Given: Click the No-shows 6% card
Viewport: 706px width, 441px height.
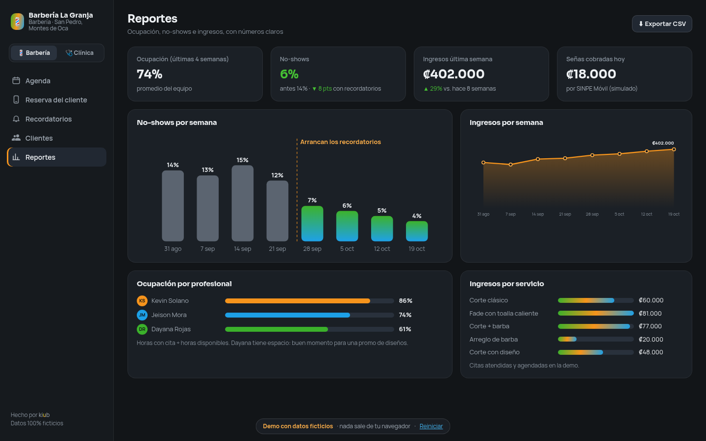Looking at the screenshot, I should [x=338, y=74].
